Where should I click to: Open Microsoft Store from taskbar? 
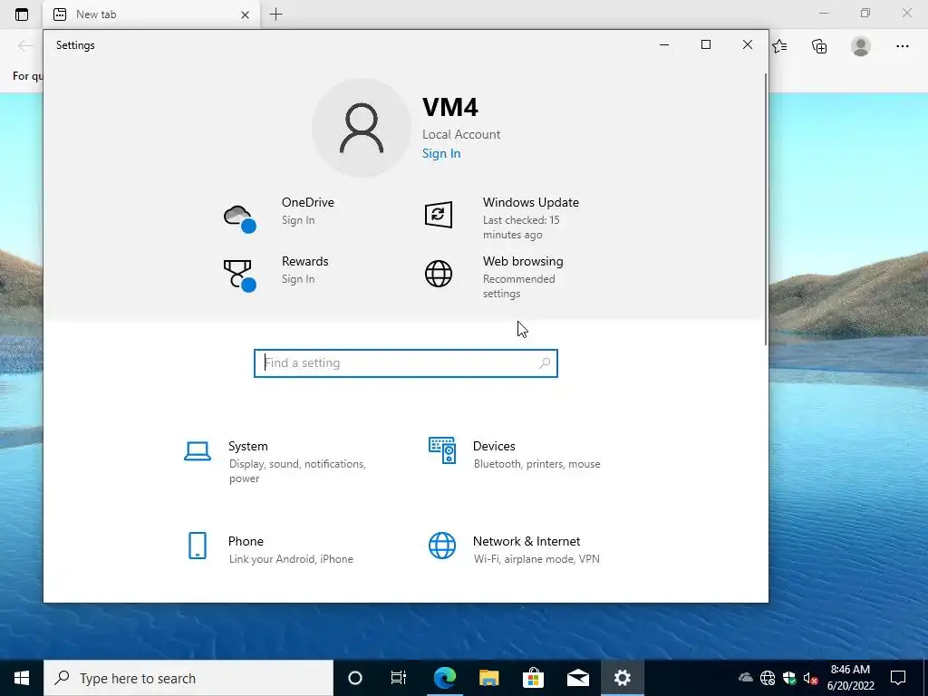(x=533, y=678)
